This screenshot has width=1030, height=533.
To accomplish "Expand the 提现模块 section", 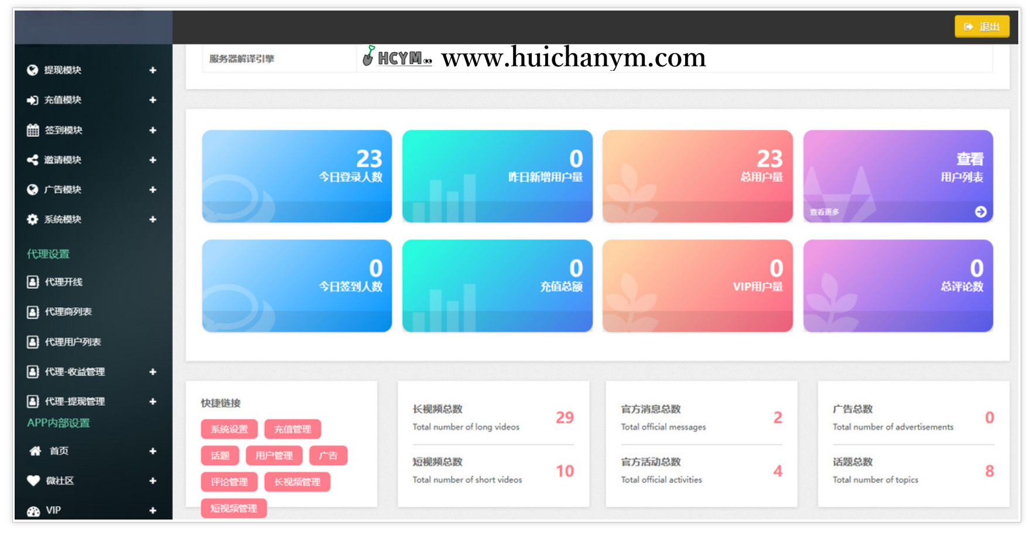I will click(153, 70).
